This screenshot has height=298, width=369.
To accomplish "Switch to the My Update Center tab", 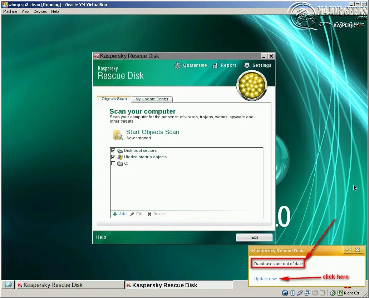I will [152, 99].
